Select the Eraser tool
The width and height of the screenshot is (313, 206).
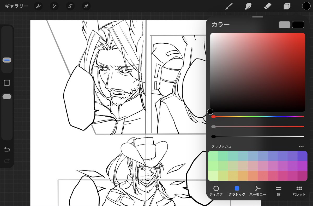tap(268, 6)
